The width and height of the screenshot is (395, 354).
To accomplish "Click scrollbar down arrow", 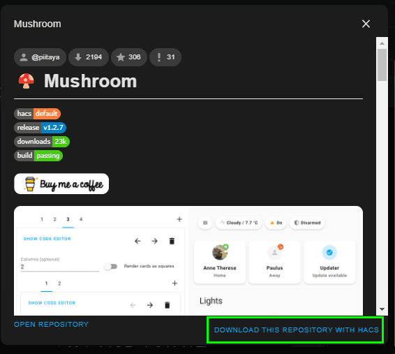I will point(382,309).
